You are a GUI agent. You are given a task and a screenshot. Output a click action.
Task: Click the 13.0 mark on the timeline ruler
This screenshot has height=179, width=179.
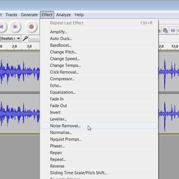tap(175, 46)
